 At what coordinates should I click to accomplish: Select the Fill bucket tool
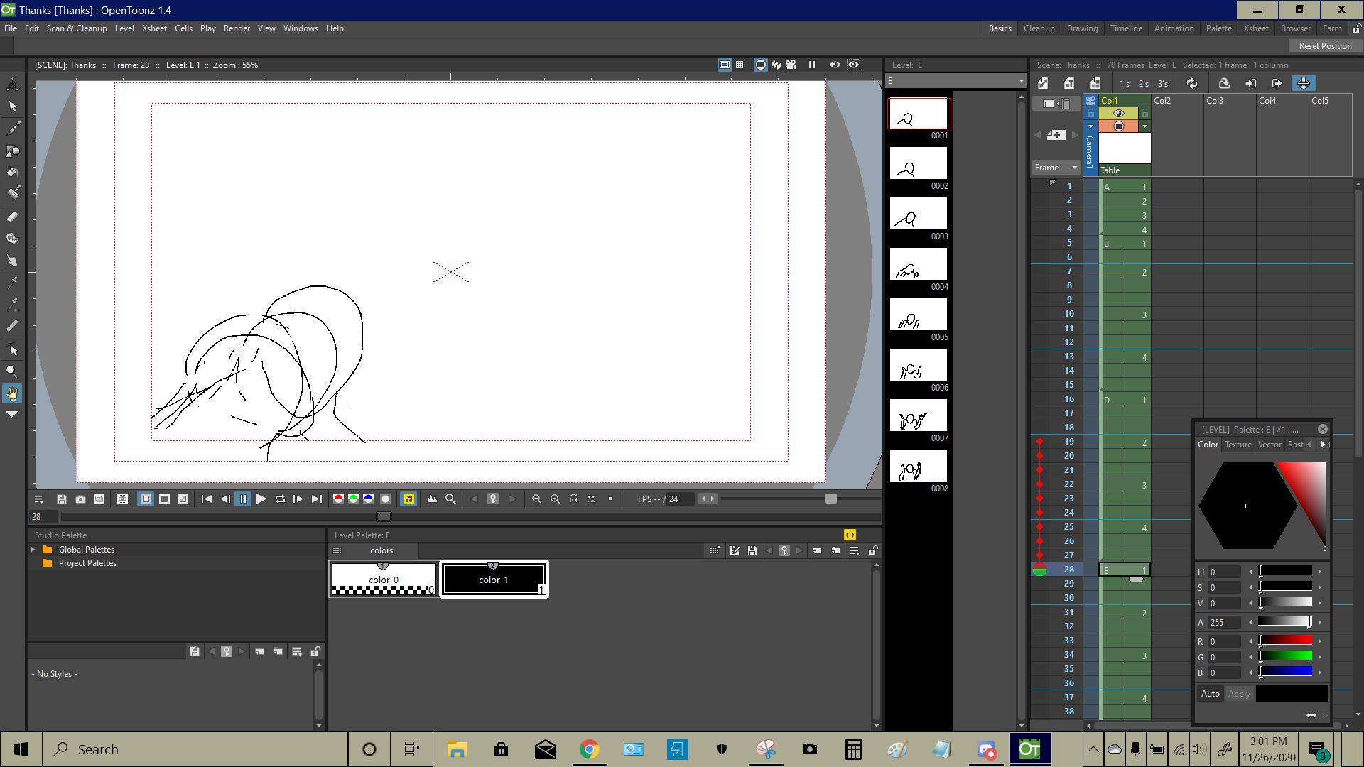coord(13,173)
